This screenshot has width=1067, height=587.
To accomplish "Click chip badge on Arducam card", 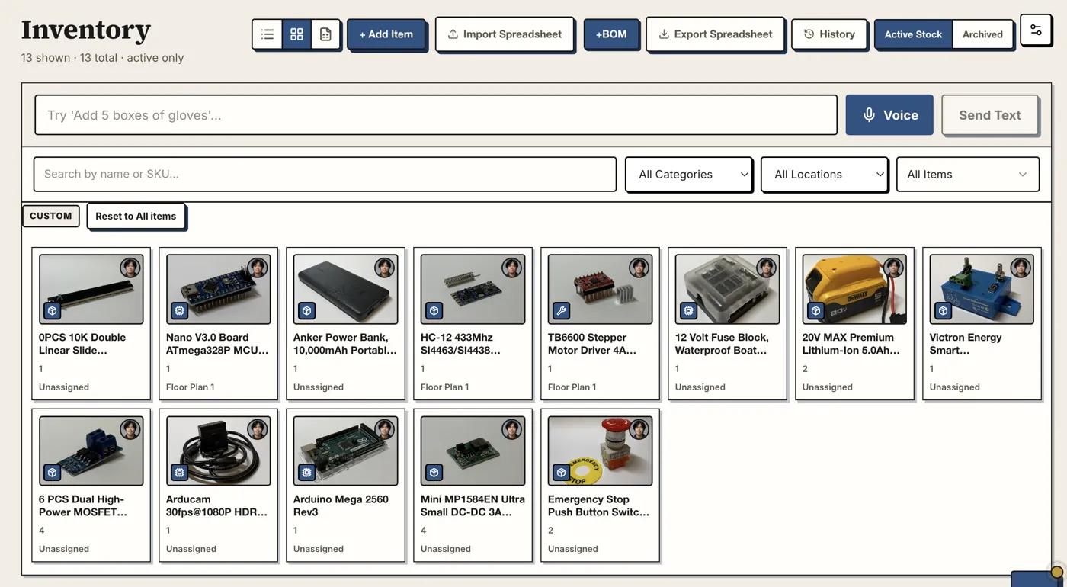I will pos(179,472).
